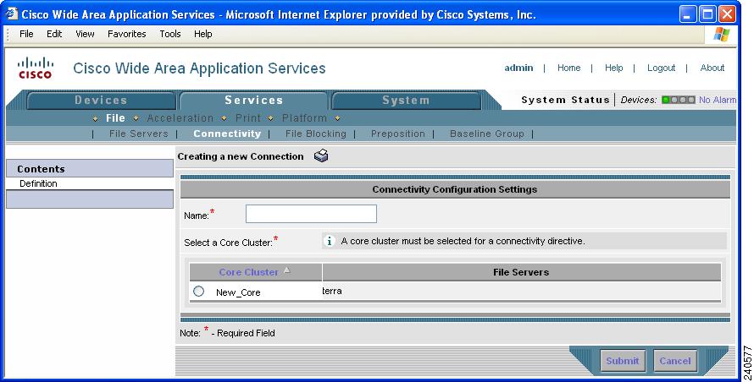Viewport: 754px width, 382px height.
Task: Open the Help menu in browser menu bar
Action: pos(203,34)
